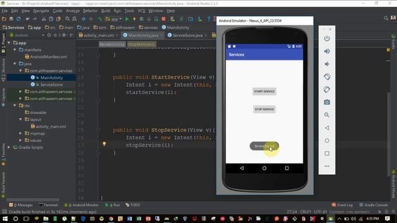Click the emulator Zoom magnifier icon

(x=327, y=115)
